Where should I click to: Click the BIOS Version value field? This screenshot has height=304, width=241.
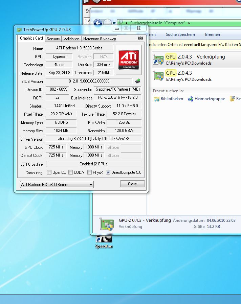coord(89,81)
